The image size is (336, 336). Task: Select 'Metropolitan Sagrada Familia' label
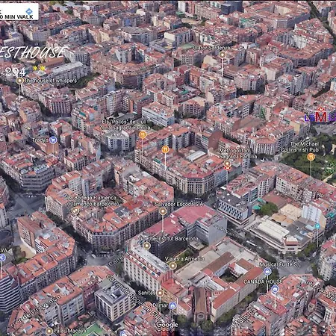click(x=237, y=154)
